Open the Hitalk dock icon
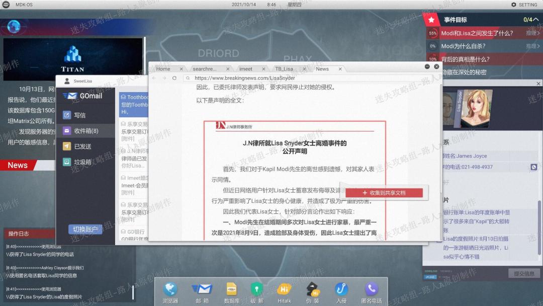543x306 pixels. tap(284, 289)
